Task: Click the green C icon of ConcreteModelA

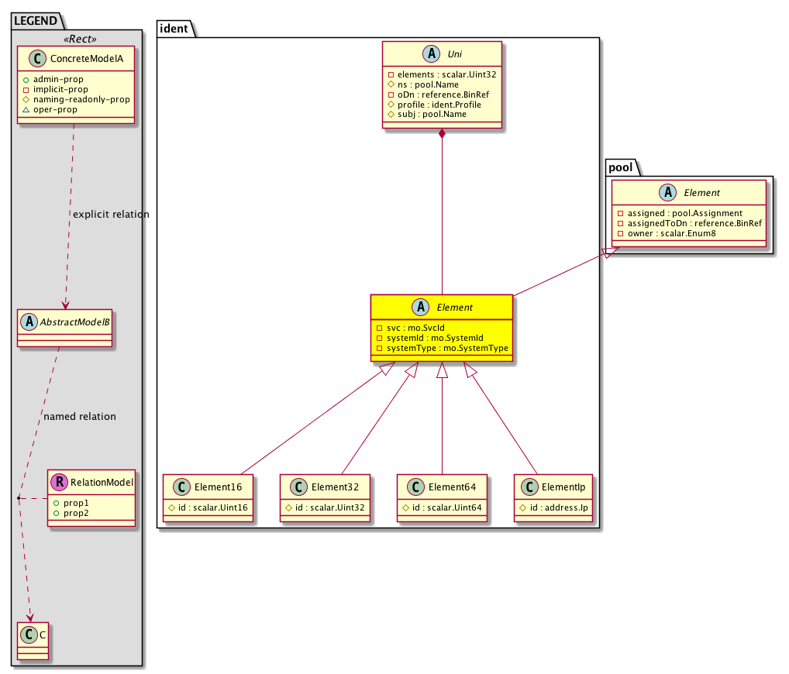Action: (x=35, y=57)
